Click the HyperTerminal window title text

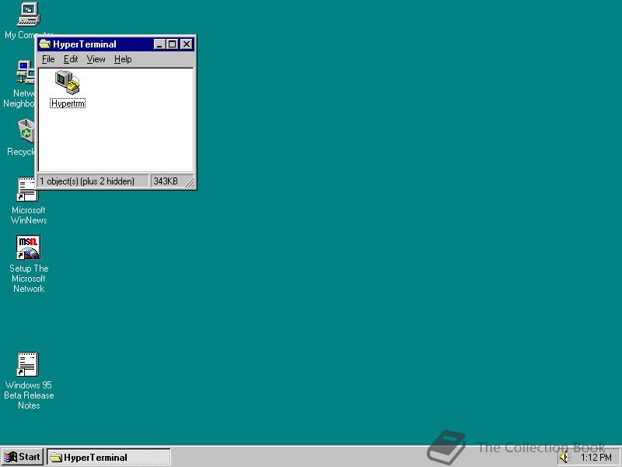point(85,44)
